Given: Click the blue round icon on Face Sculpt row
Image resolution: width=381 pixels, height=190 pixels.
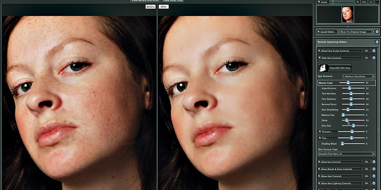Looking at the screenshot, I should pyautogui.click(x=374, y=51).
